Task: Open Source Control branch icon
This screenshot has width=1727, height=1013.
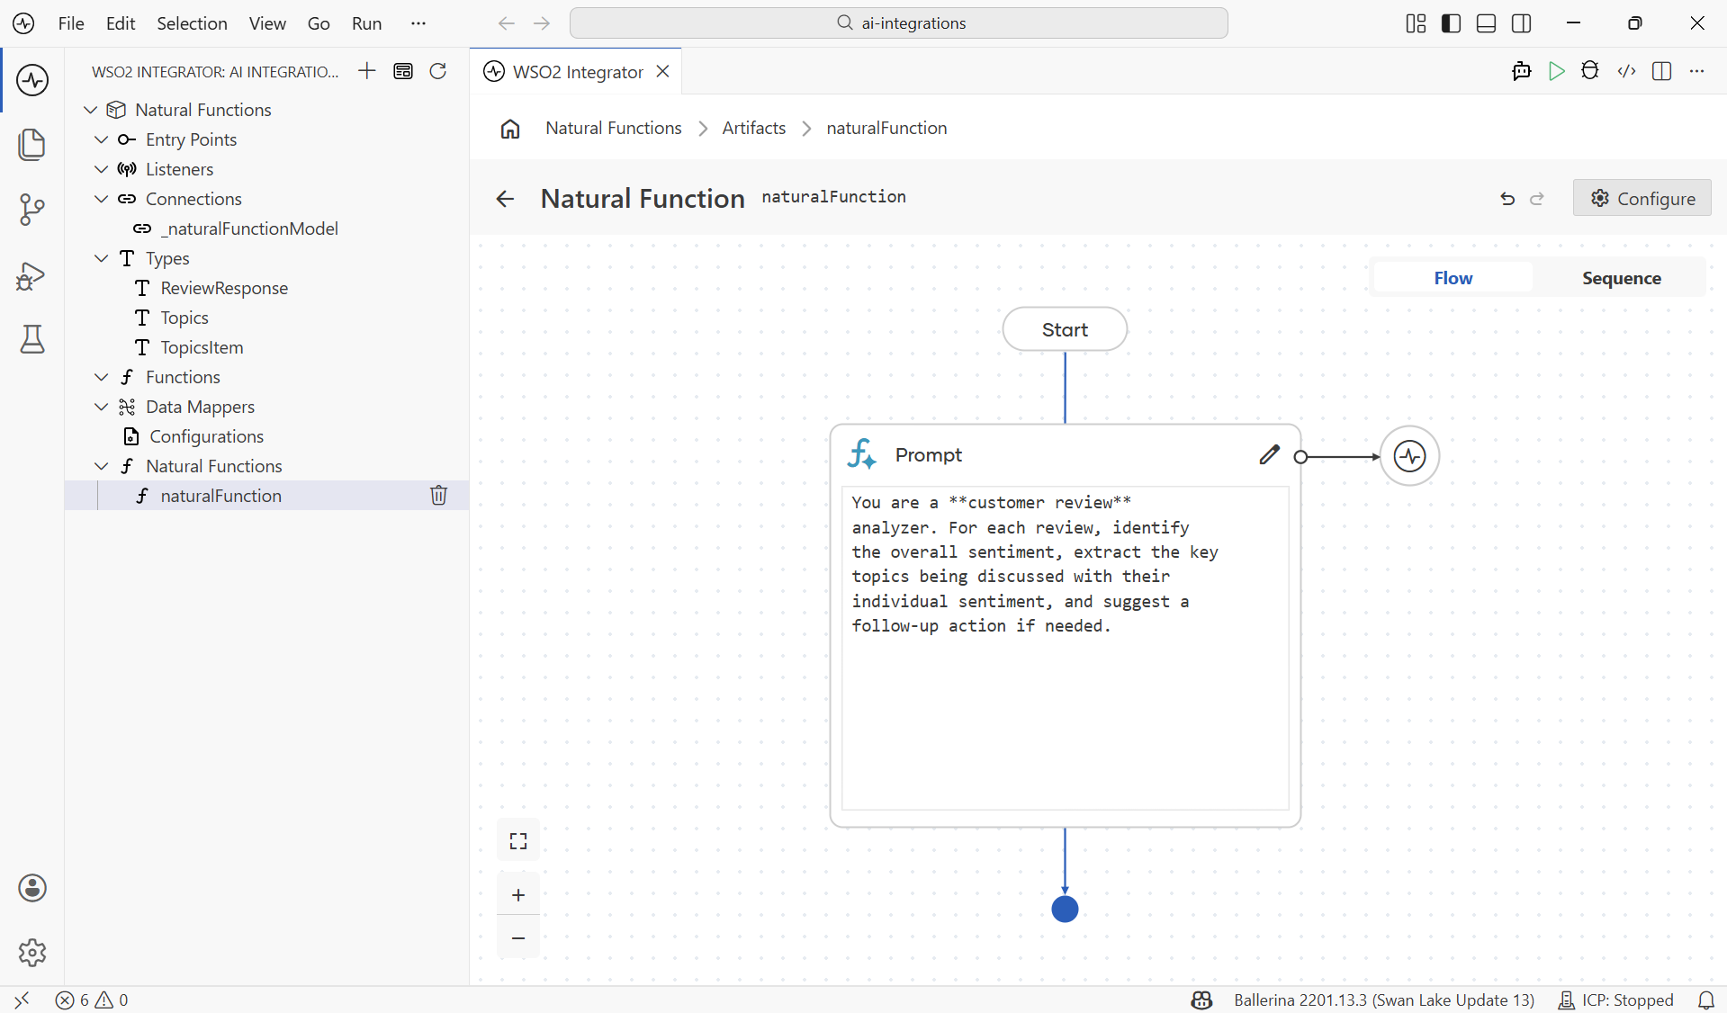Action: point(32,210)
